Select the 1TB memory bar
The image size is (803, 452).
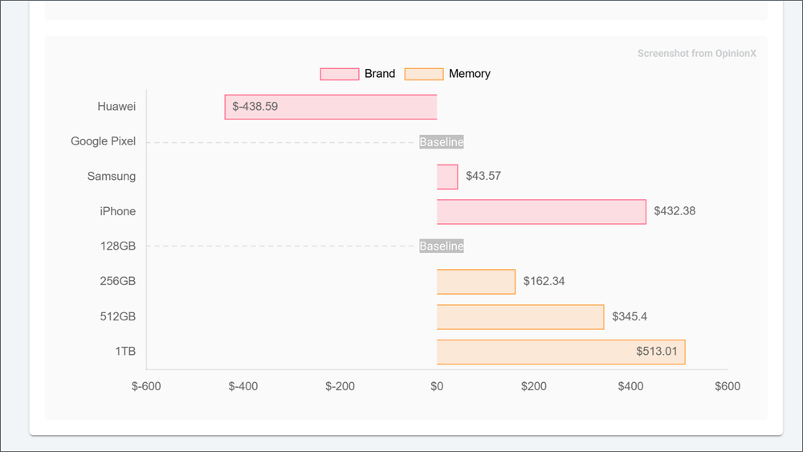point(560,352)
